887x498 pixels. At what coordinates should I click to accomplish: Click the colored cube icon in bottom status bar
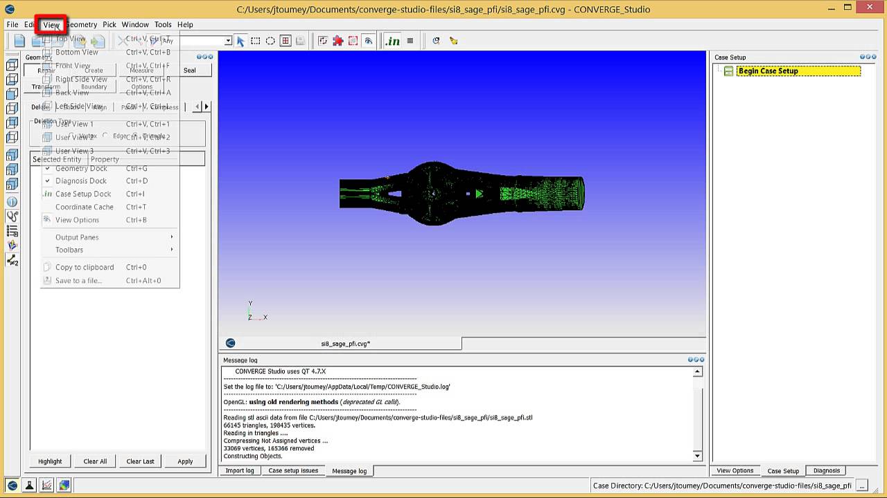(64, 486)
